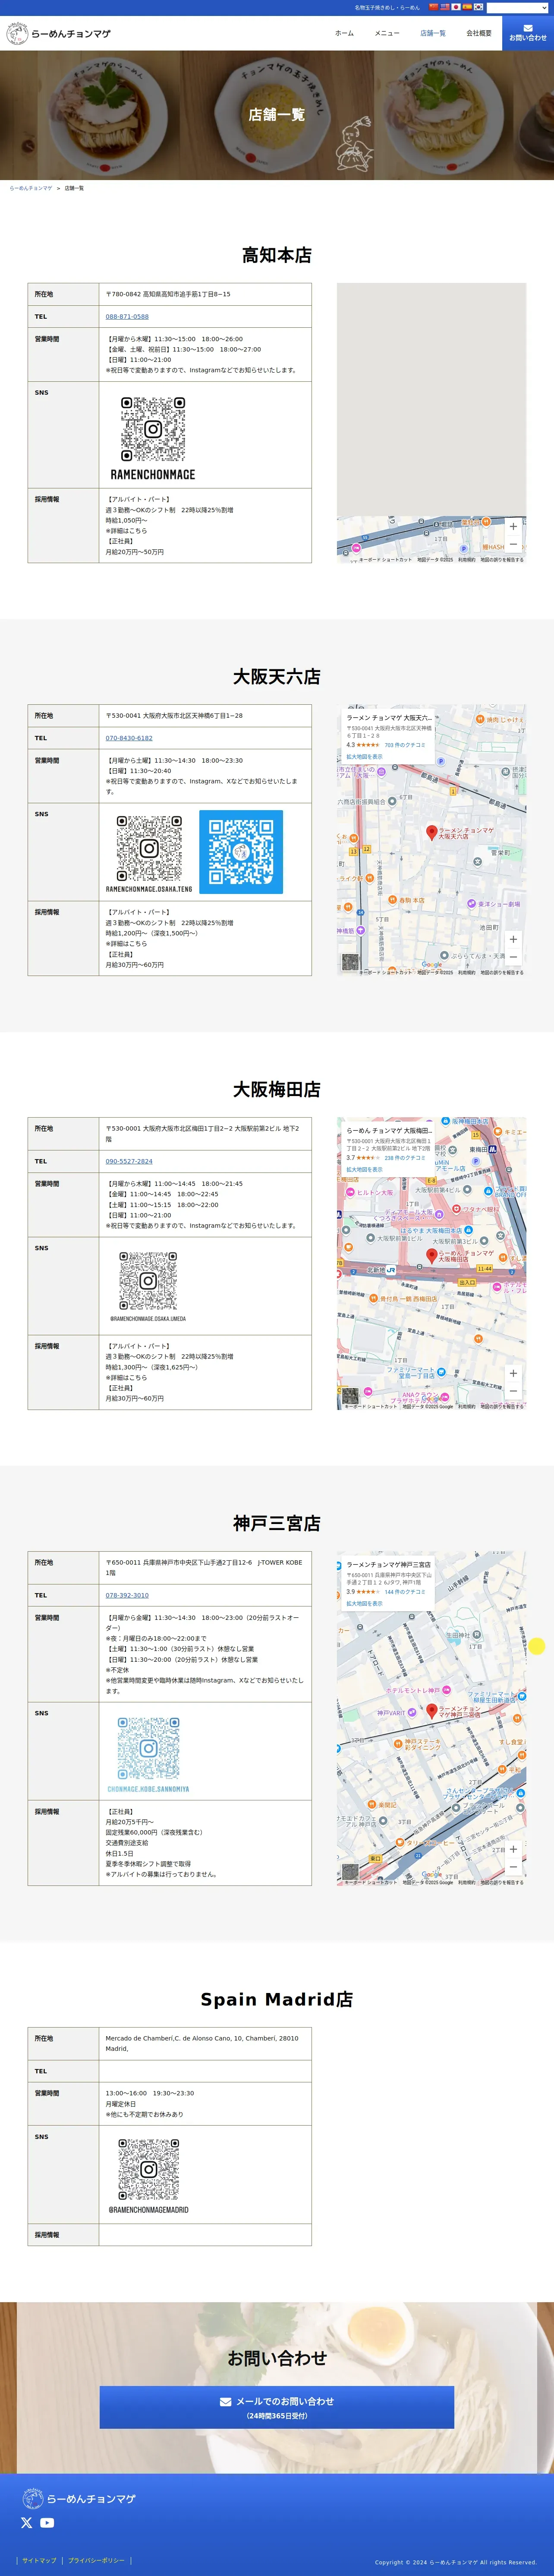Zoom out on the Tenroku store map
This screenshot has width=554, height=2576.
[513, 957]
